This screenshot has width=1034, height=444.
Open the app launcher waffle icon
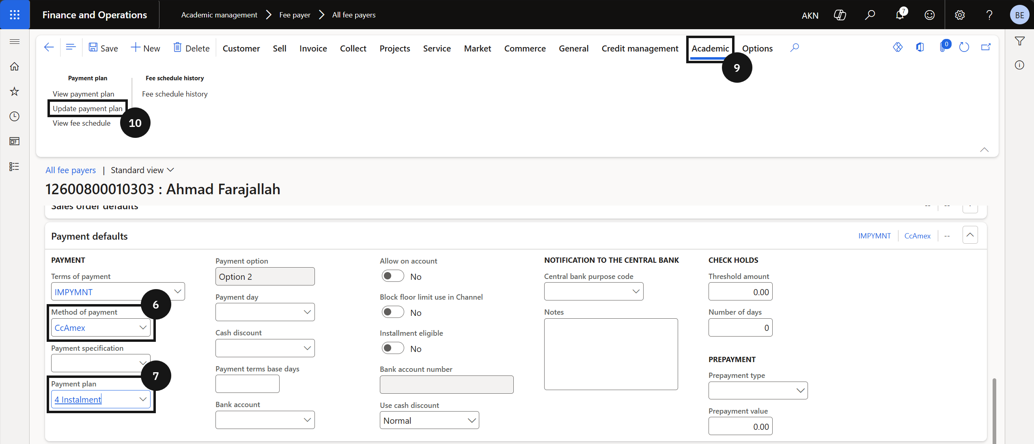pos(15,15)
